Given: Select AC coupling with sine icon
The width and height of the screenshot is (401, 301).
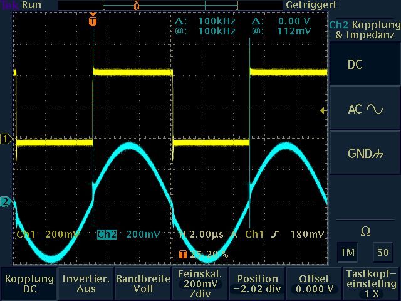Looking at the screenshot, I should coord(364,109).
